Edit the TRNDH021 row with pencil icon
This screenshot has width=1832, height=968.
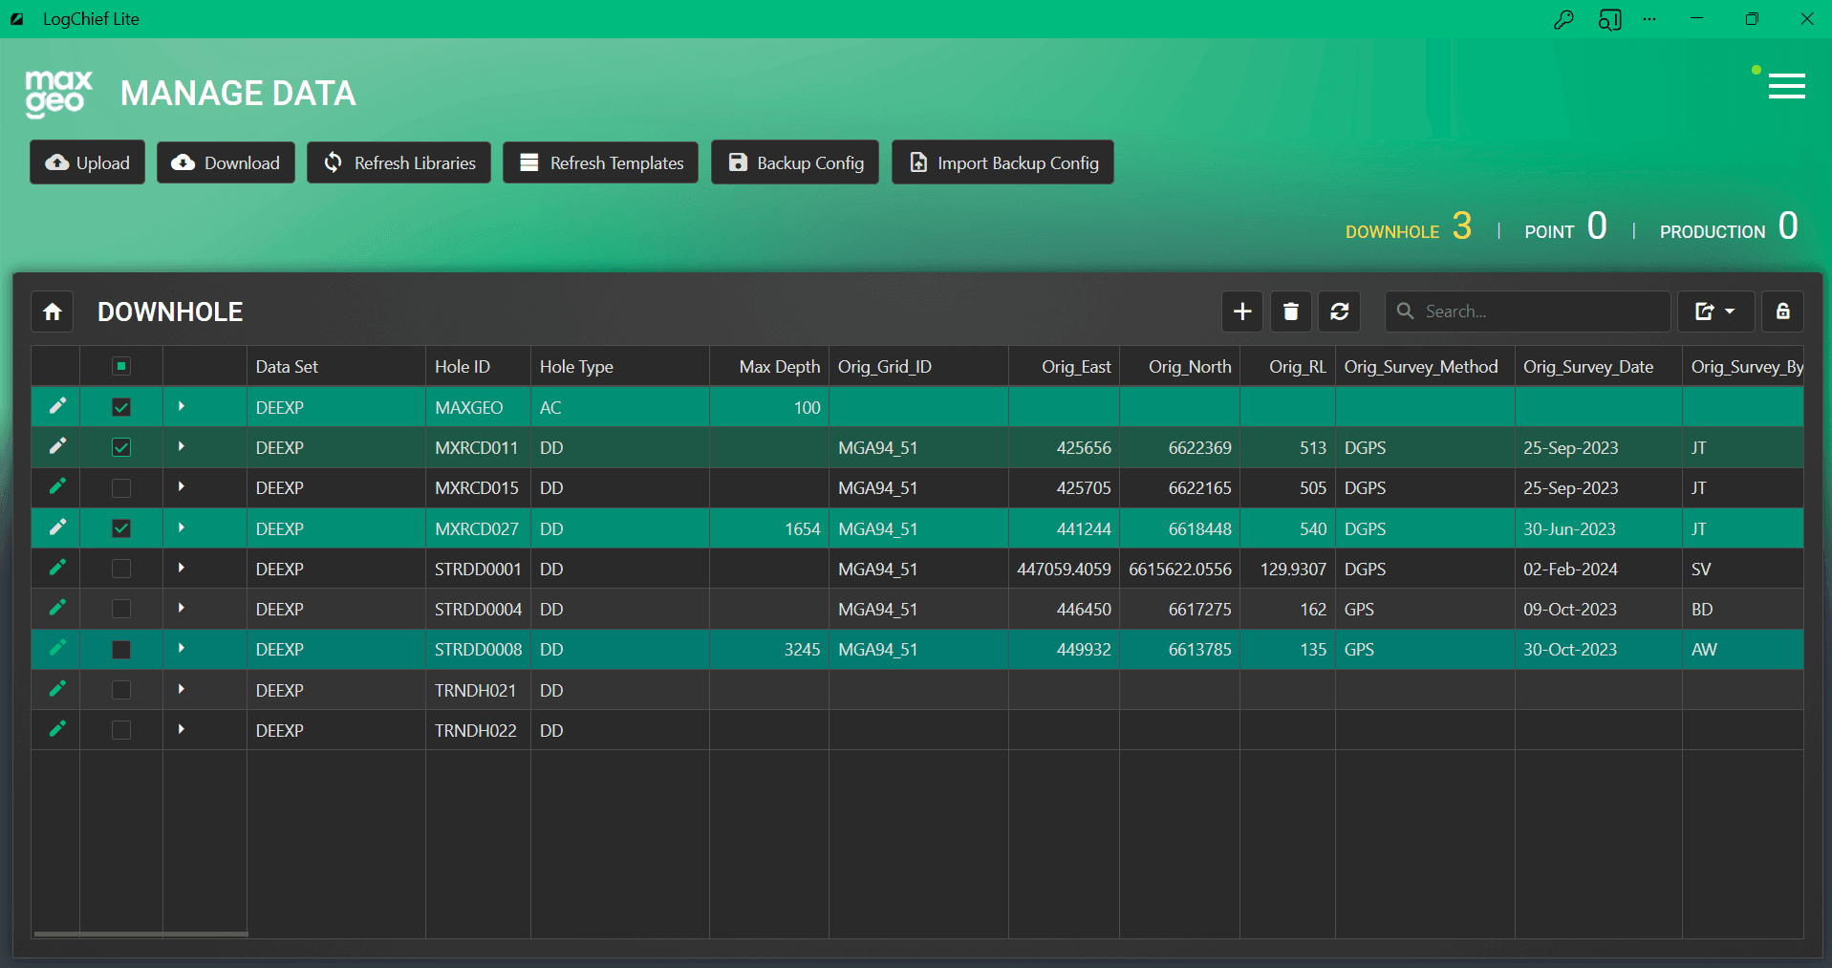point(57,689)
